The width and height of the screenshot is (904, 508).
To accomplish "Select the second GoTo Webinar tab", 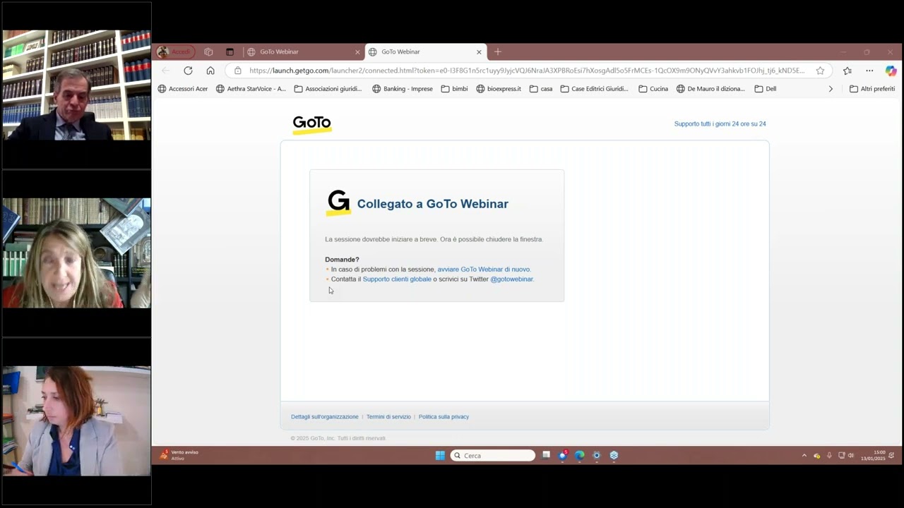I will click(426, 52).
